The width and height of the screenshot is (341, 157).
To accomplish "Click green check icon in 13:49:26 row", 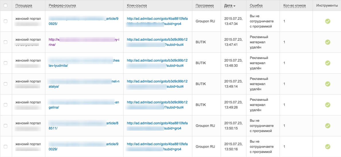I will click(x=328, y=105).
